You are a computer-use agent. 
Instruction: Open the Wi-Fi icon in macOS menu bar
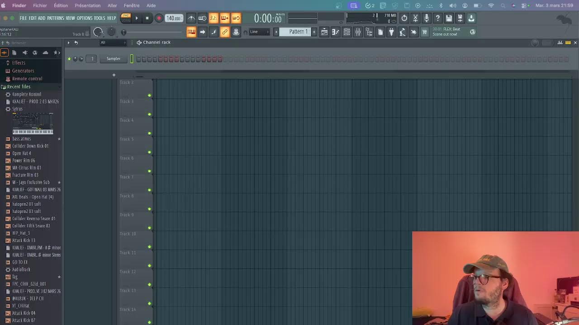click(x=491, y=5)
